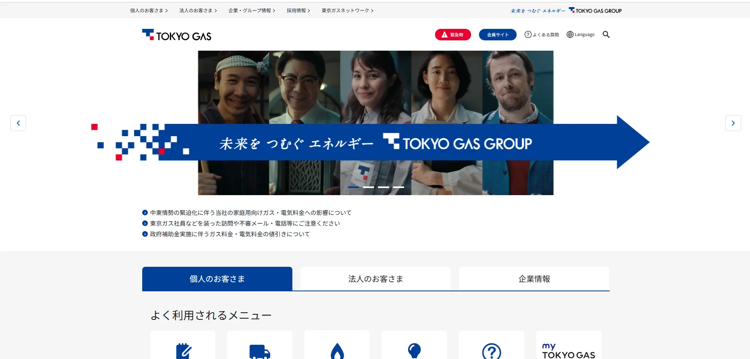The height and width of the screenshot is (359, 750).
Task: Open the search magnifier icon
Action: (x=606, y=34)
